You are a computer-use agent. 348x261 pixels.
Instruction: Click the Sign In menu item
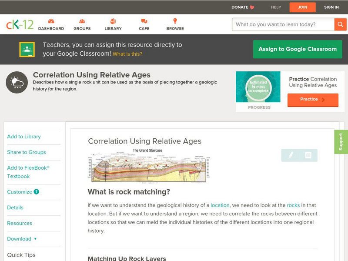(331, 7)
